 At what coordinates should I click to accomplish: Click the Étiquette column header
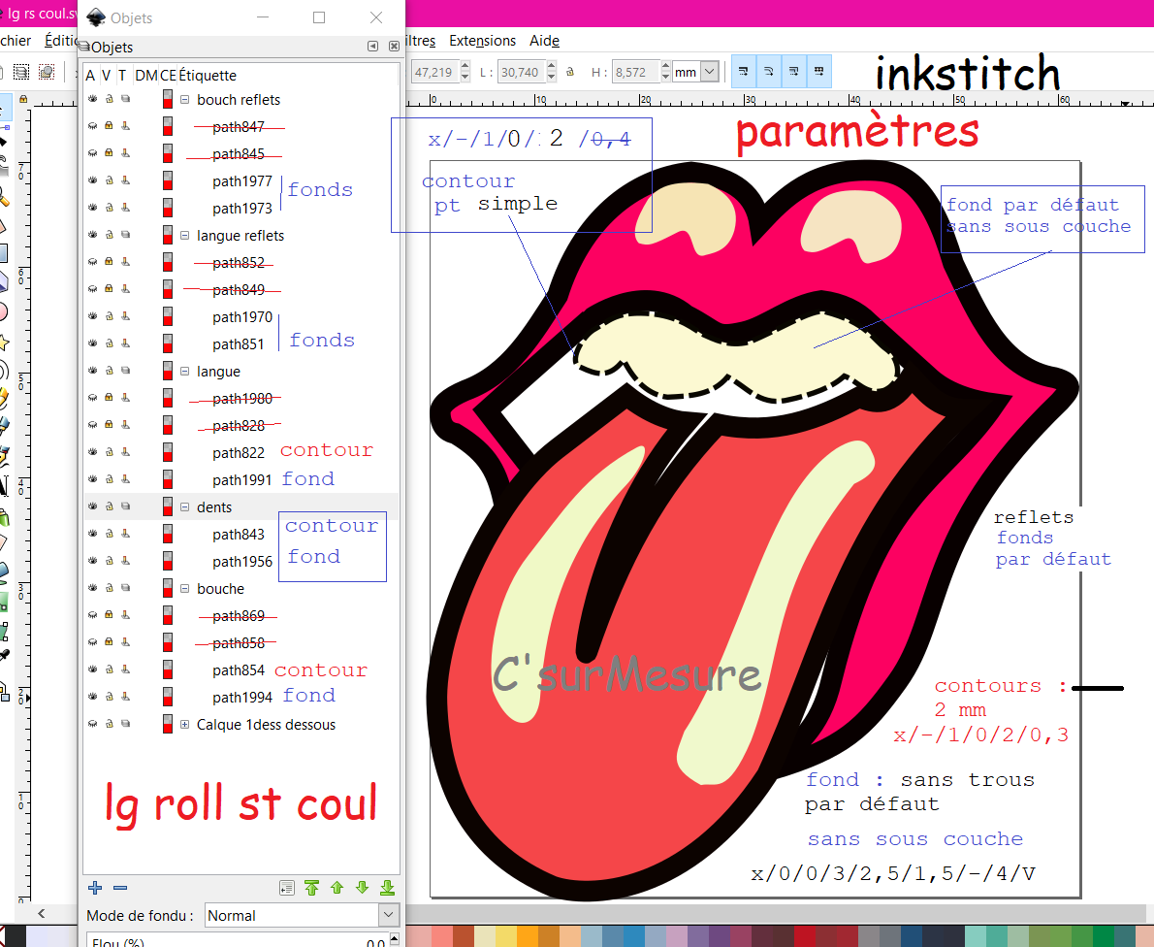click(x=208, y=75)
